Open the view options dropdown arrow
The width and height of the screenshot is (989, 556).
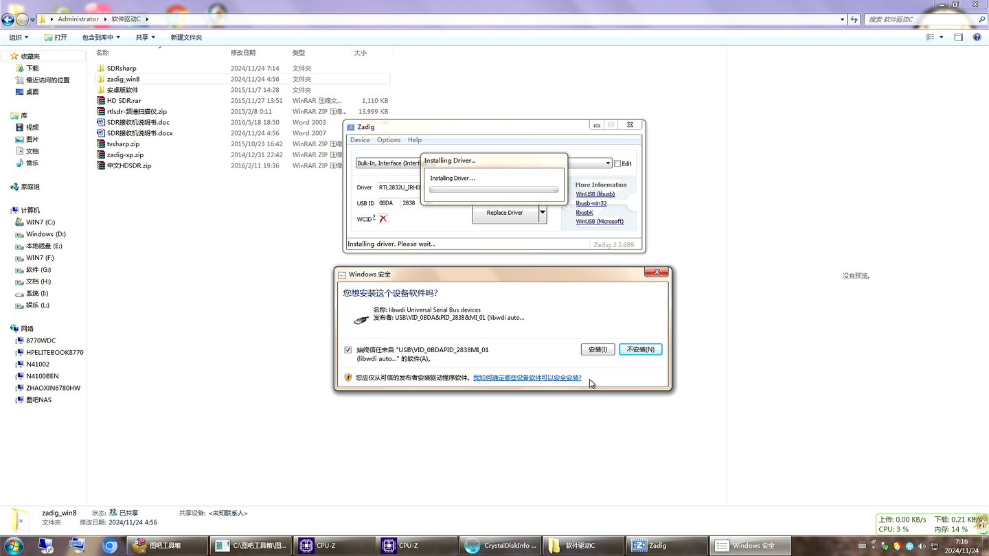coord(941,37)
